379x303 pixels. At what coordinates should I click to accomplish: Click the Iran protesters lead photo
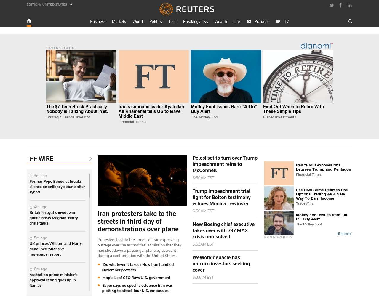tap(142, 180)
